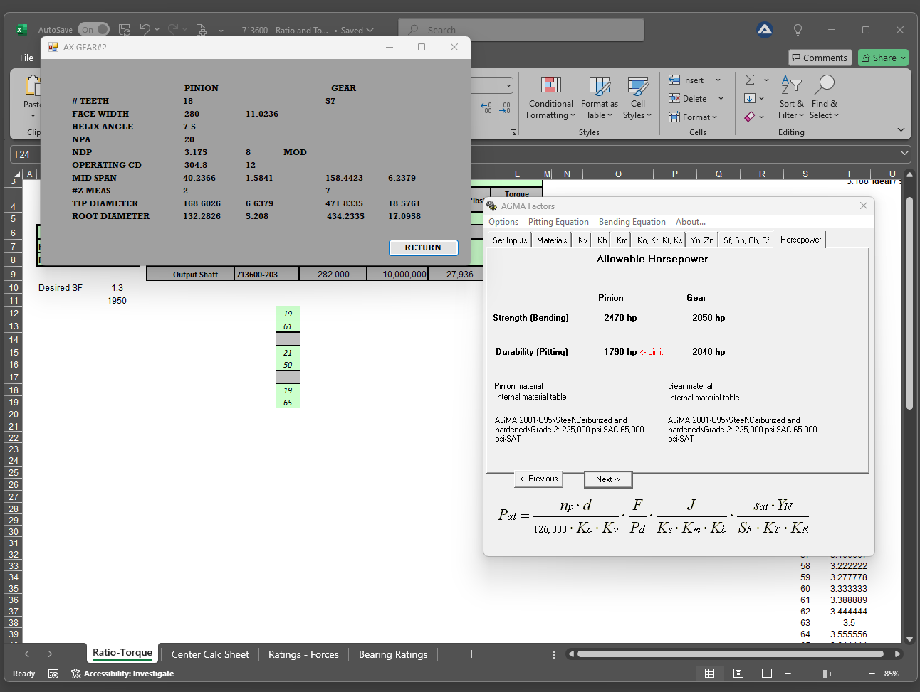The width and height of the screenshot is (920, 692).
Task: Open the Materials tab in AGMA Factors
Action: [x=552, y=240]
